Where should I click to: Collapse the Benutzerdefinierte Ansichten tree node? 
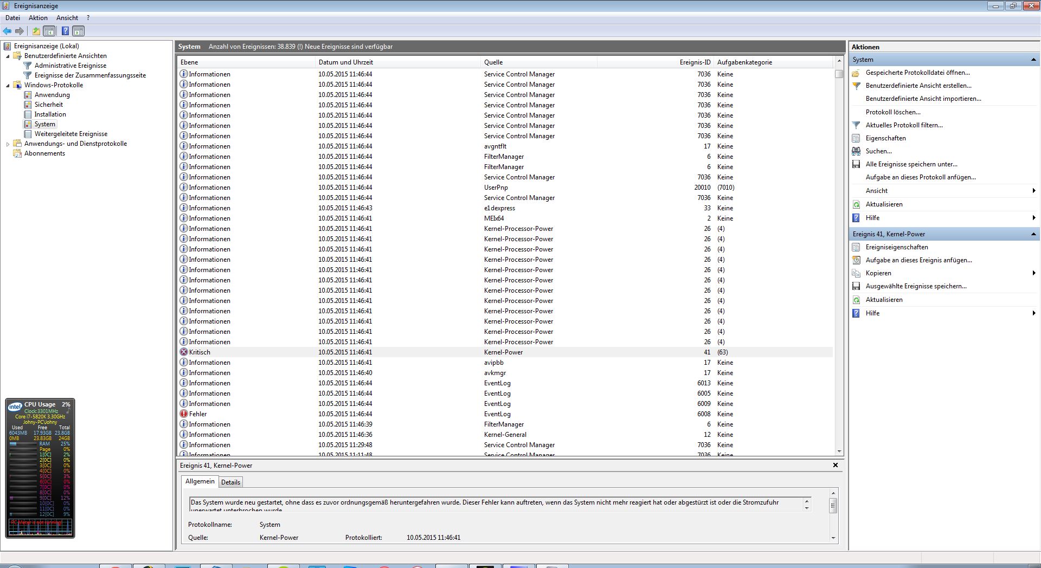tap(8, 56)
